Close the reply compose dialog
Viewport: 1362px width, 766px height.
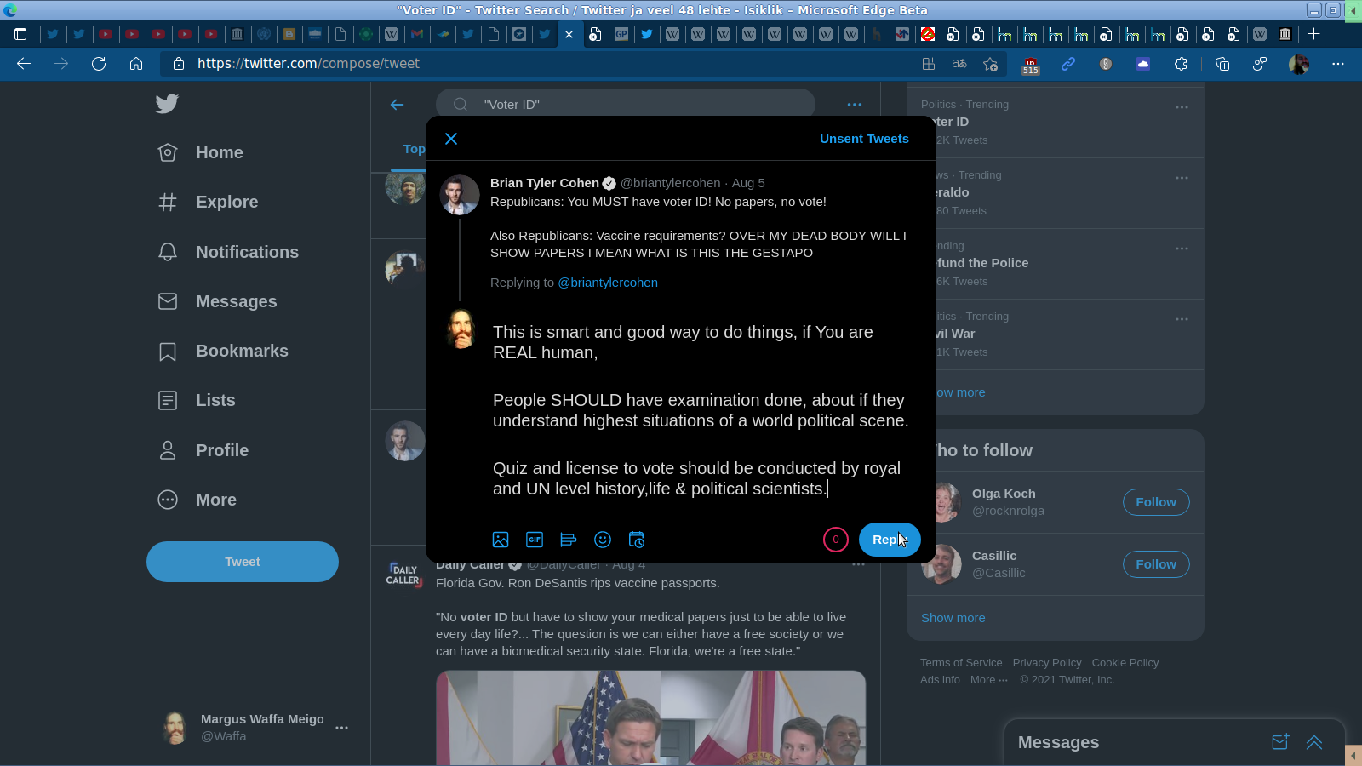(451, 139)
